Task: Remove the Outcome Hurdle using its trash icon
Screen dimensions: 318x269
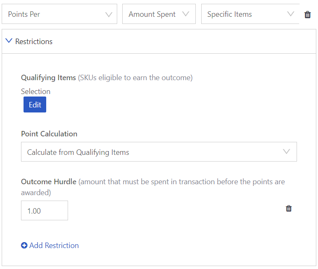Action: pos(289,208)
